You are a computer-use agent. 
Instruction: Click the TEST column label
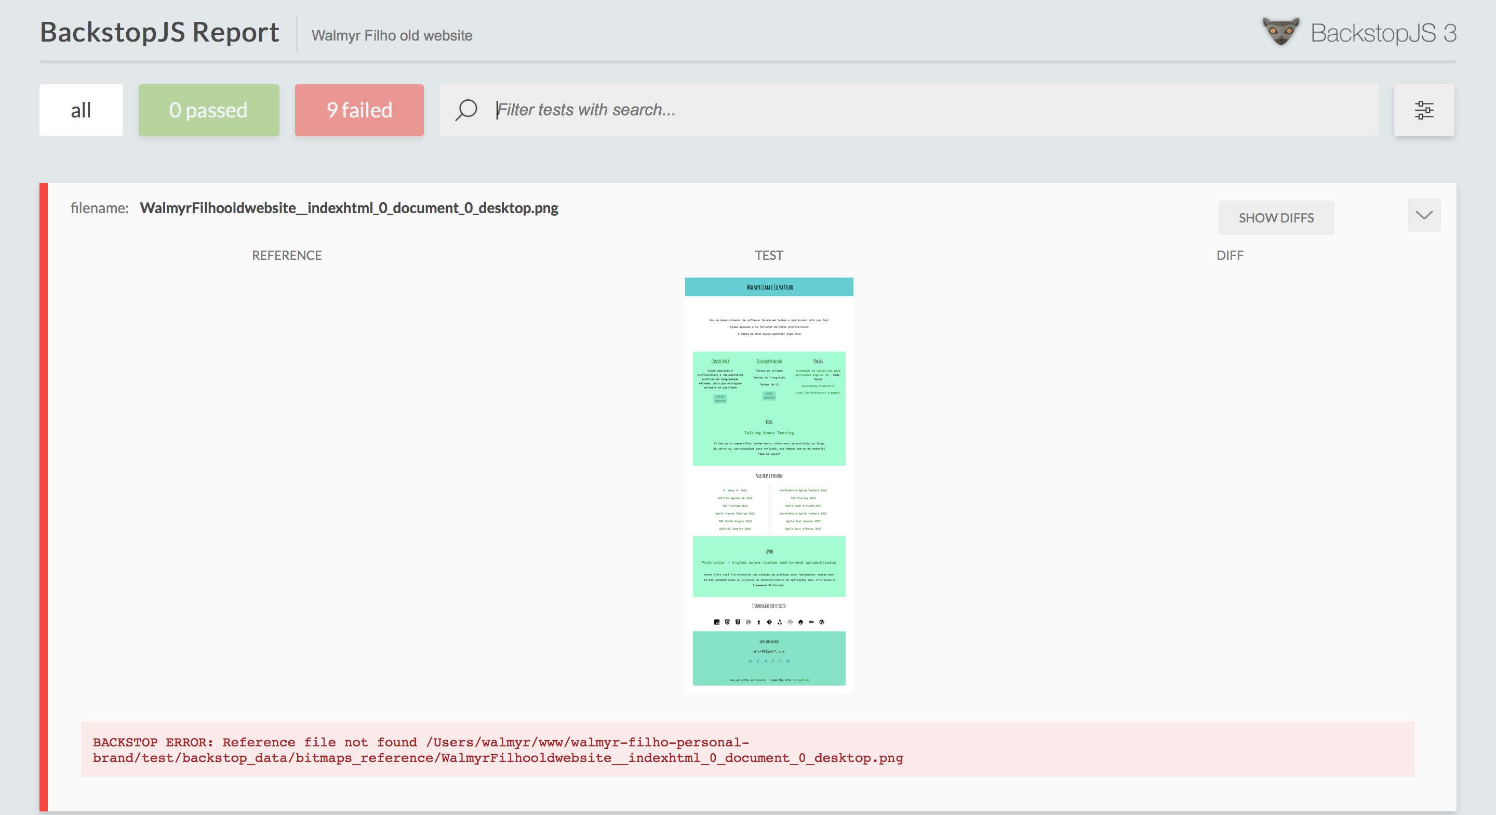tap(768, 255)
